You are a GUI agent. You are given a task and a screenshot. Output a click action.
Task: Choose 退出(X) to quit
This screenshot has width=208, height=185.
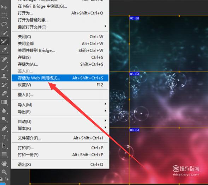coord(60,165)
